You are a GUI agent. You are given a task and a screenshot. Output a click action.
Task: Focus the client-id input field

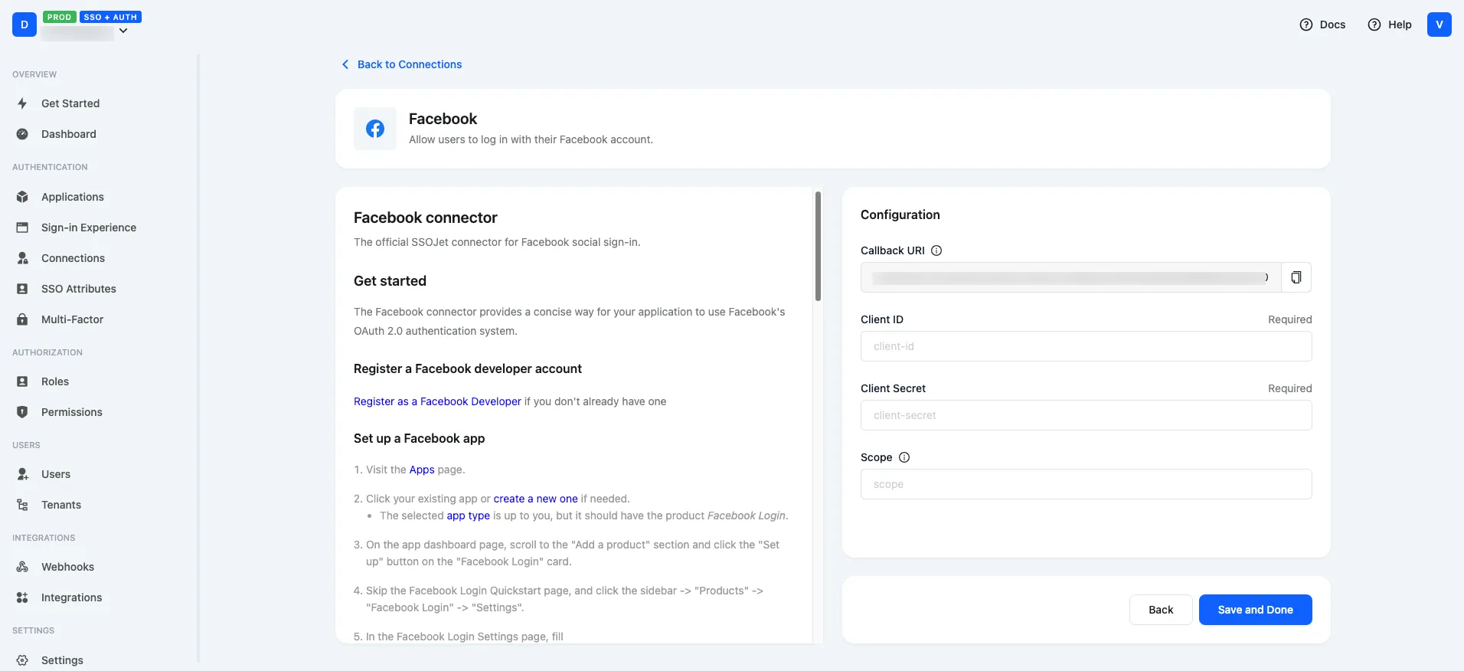[1086, 346]
